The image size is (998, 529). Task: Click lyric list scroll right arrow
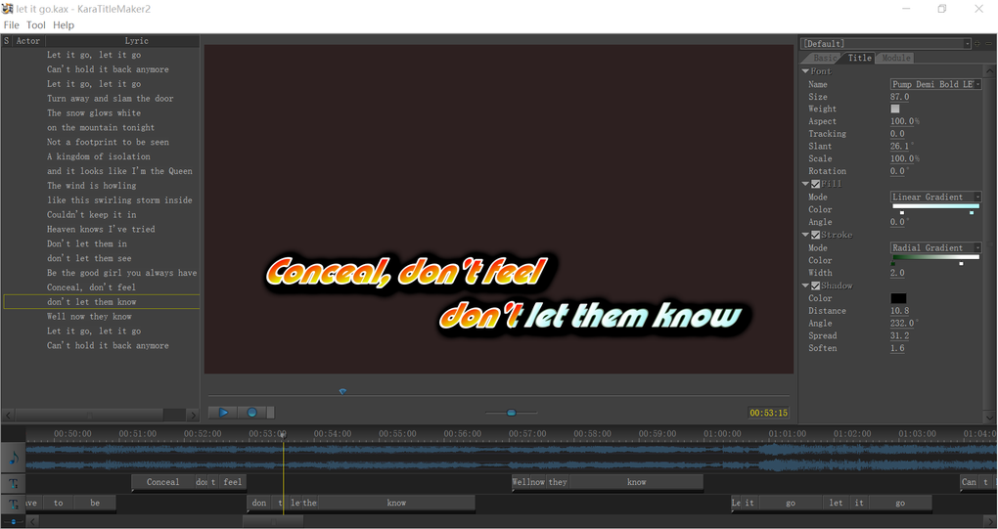click(193, 416)
